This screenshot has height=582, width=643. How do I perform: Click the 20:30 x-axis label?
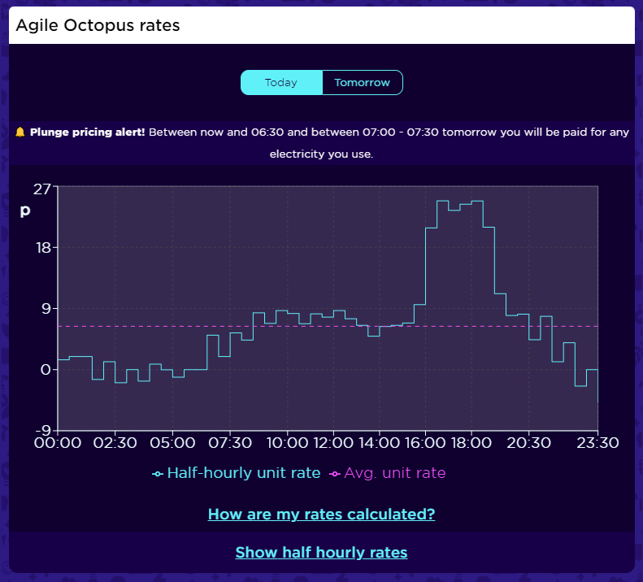(x=529, y=443)
